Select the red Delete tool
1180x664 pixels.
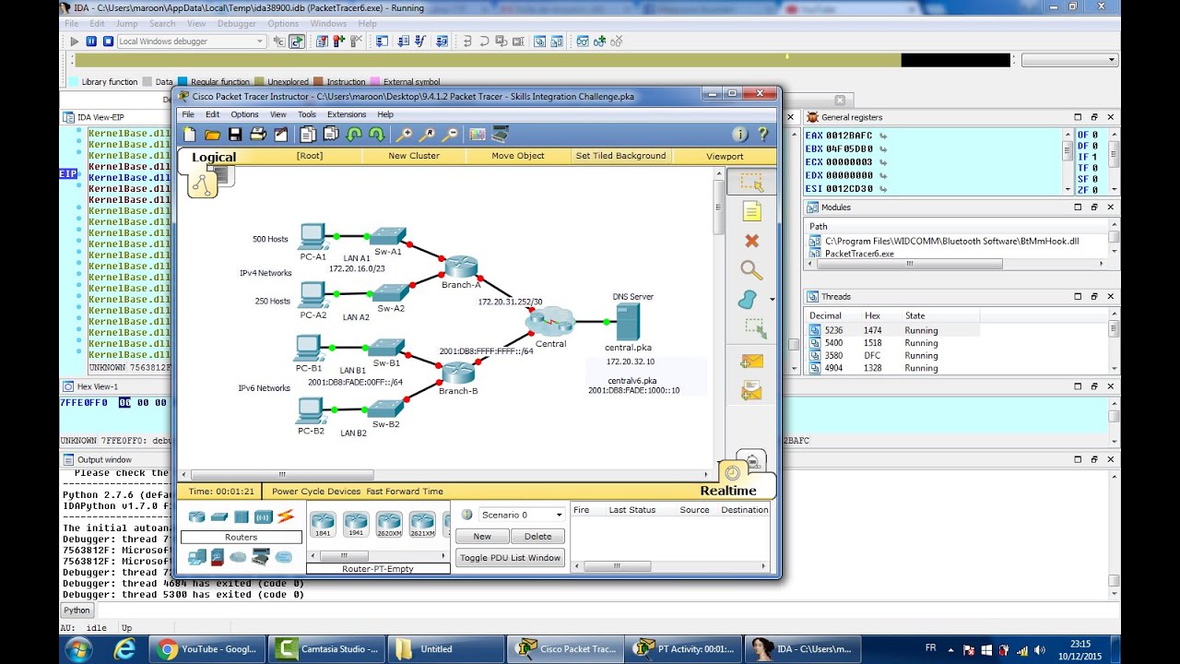point(751,241)
